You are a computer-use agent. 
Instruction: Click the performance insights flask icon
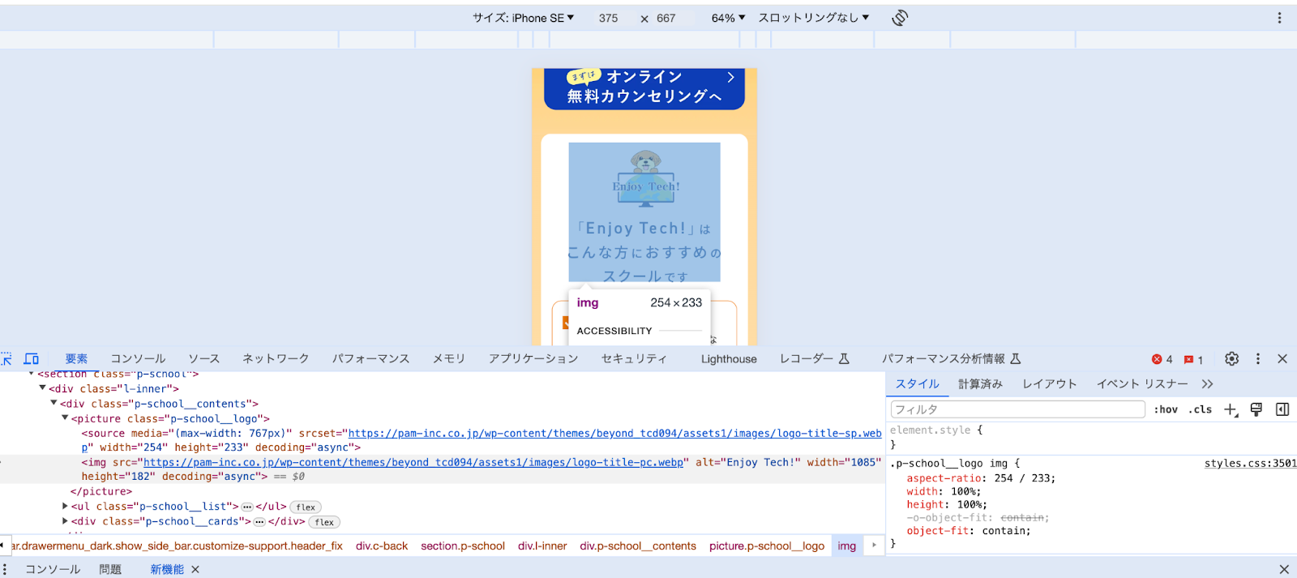coord(1016,358)
